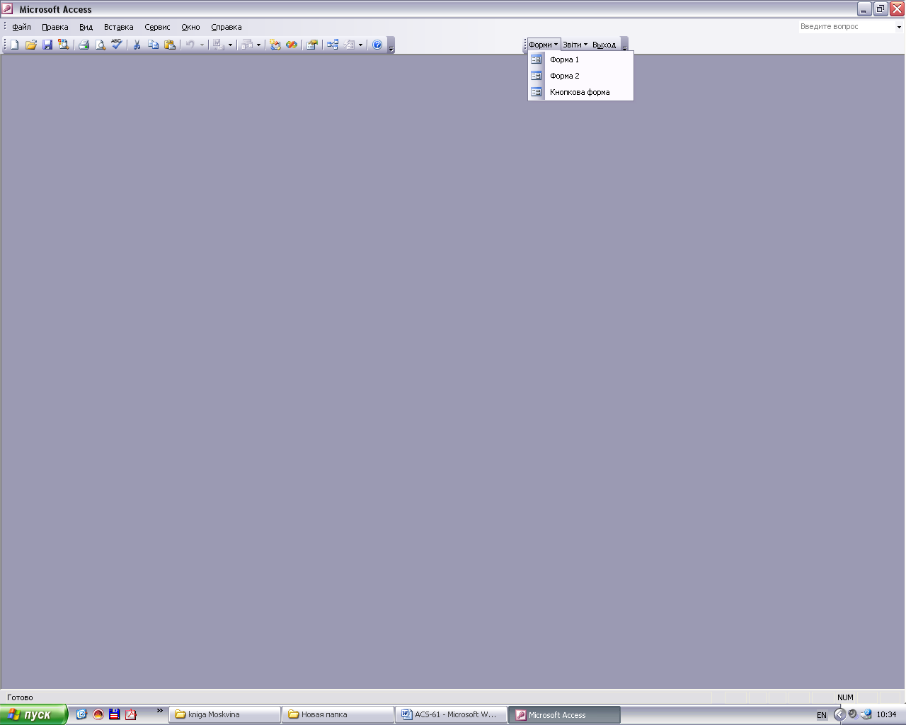Run the ABC spelling check
Image resolution: width=906 pixels, height=725 pixels.
coord(117,45)
